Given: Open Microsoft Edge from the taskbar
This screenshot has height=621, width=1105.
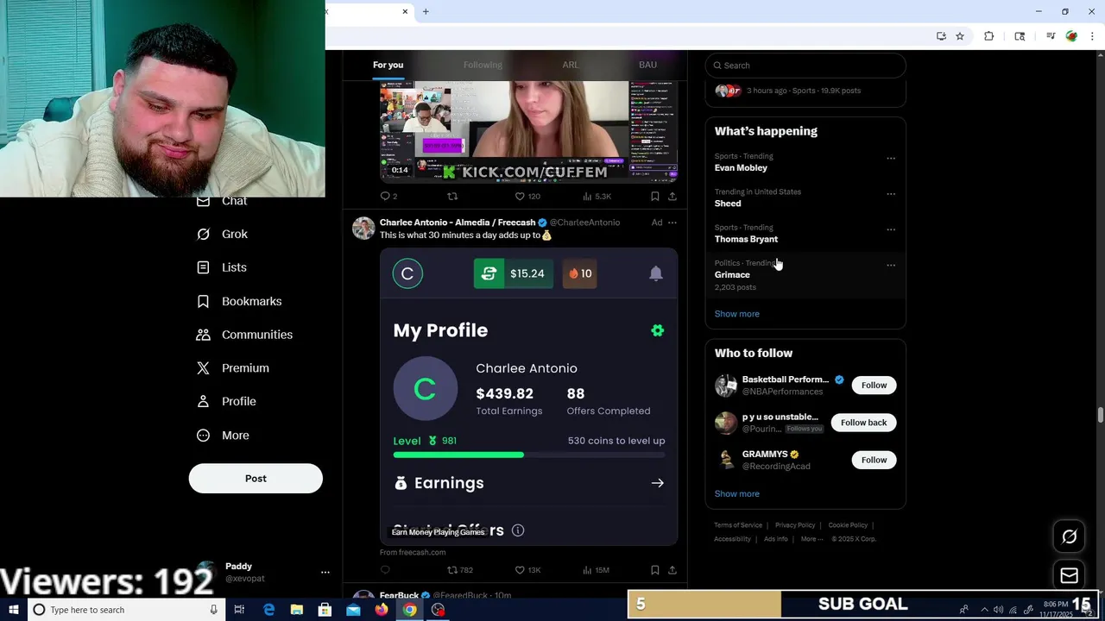Looking at the screenshot, I should coord(268,610).
